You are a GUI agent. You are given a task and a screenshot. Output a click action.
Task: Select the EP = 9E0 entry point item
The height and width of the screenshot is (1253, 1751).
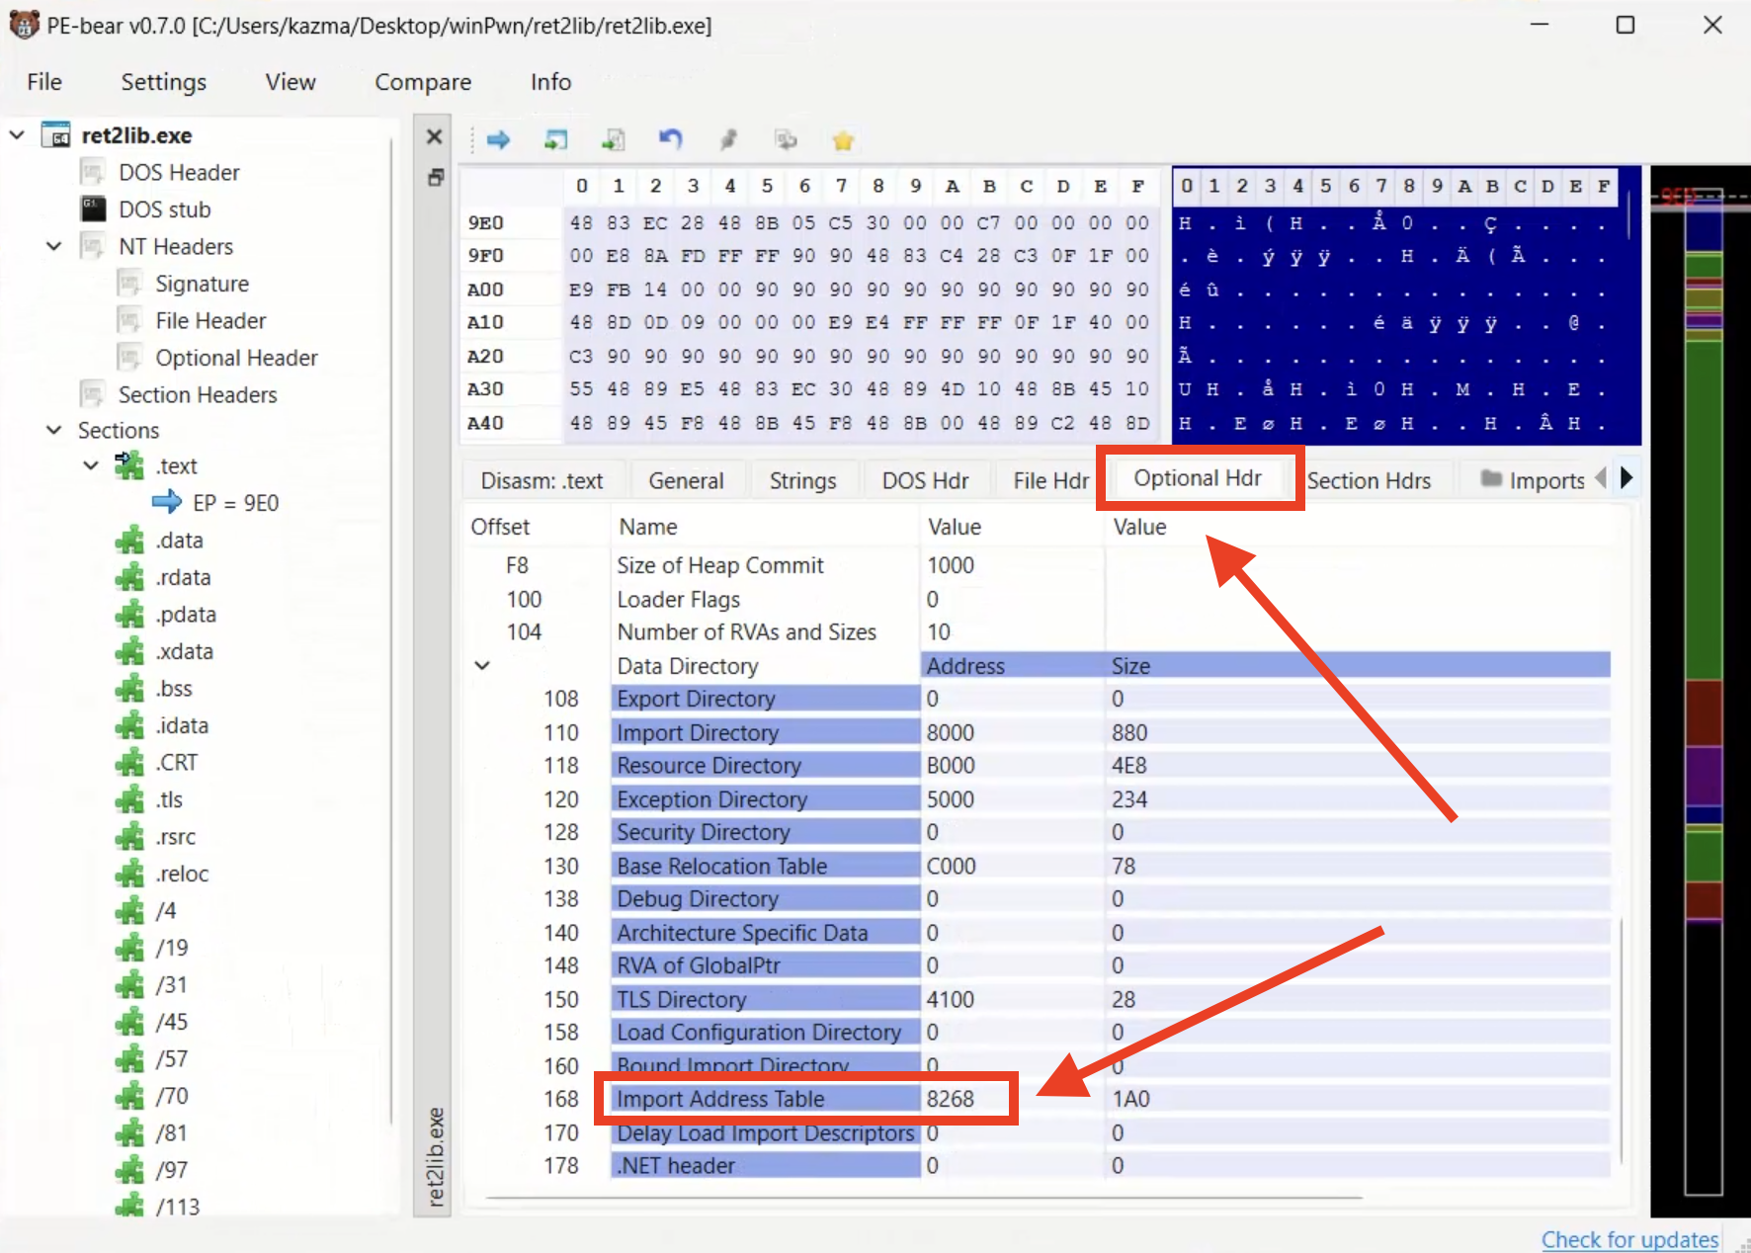click(x=235, y=503)
